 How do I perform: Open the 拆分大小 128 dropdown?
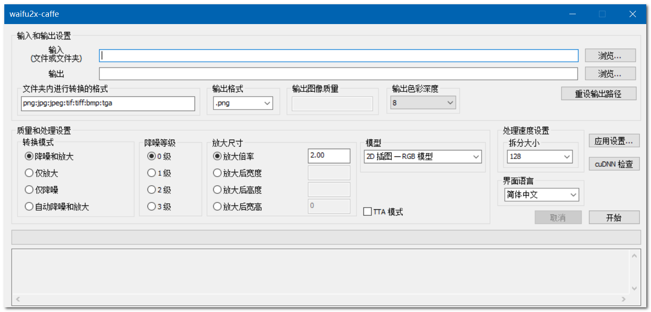tap(540, 156)
